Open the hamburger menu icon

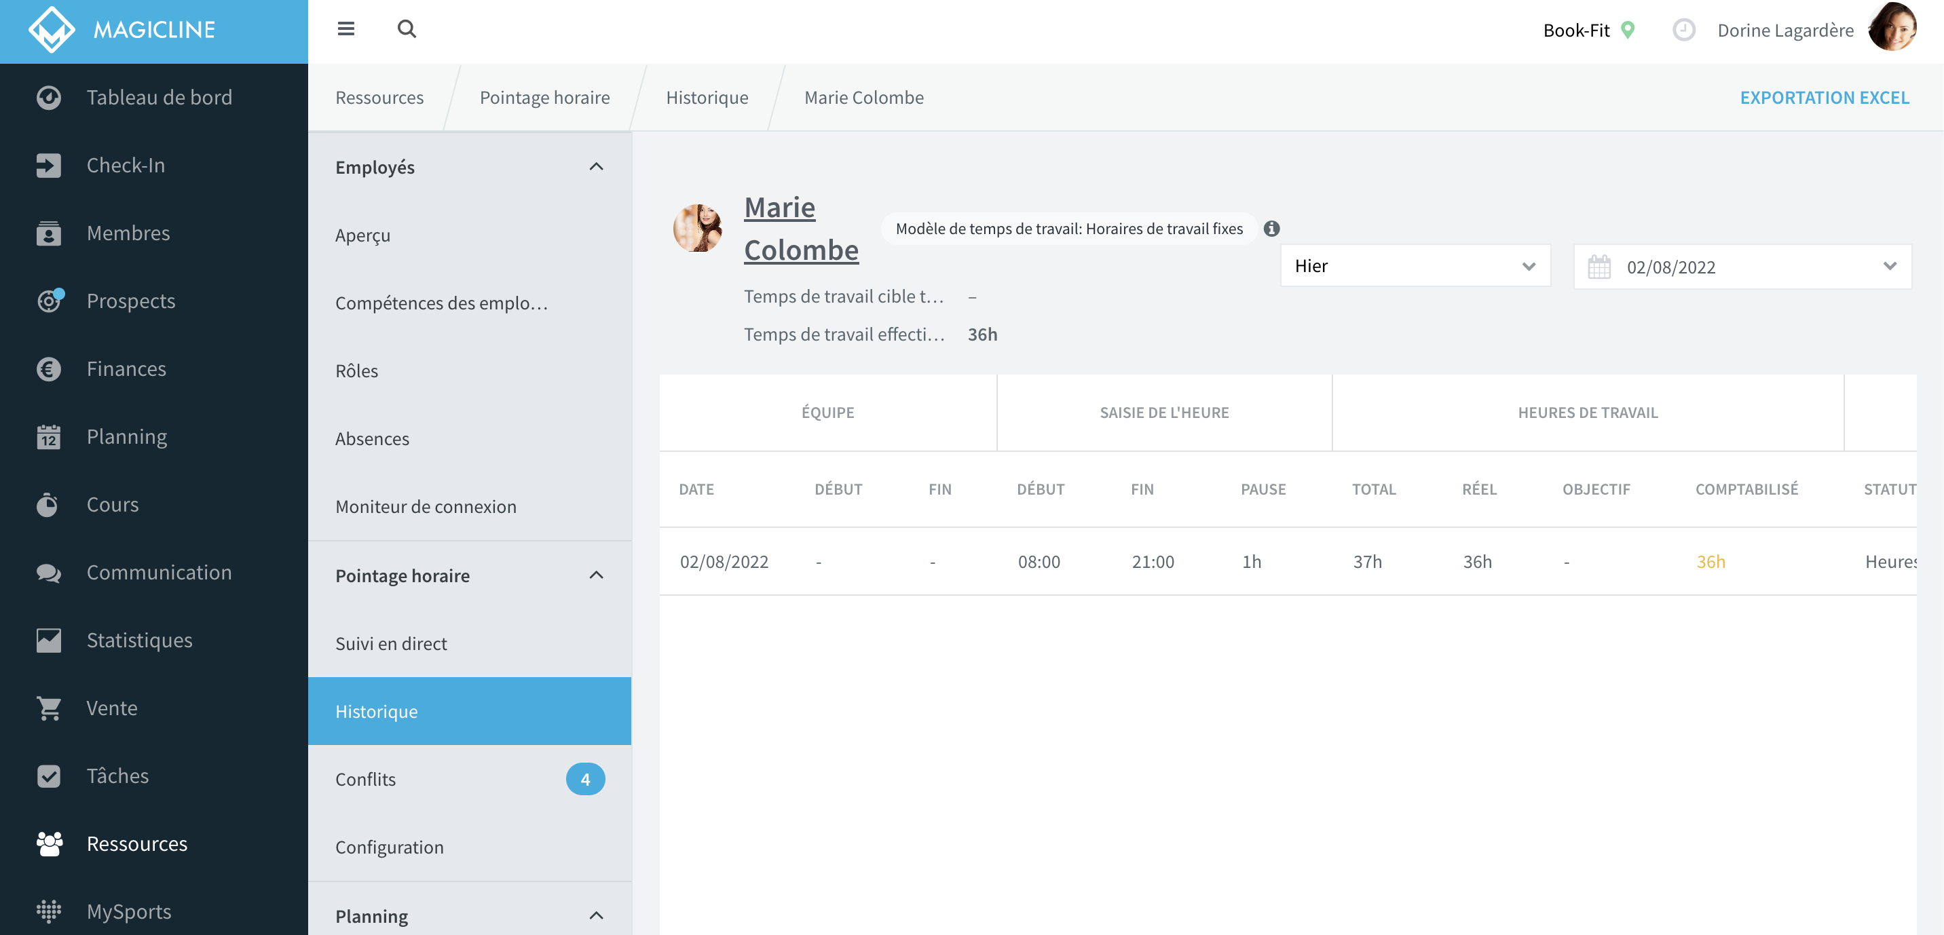click(345, 28)
